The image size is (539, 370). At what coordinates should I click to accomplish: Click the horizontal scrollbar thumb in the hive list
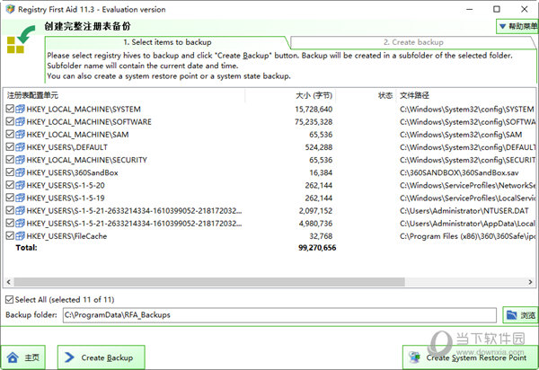pos(209,282)
